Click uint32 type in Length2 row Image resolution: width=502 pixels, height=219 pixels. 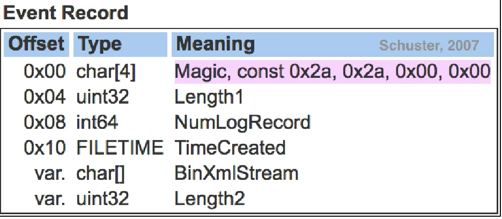102,199
